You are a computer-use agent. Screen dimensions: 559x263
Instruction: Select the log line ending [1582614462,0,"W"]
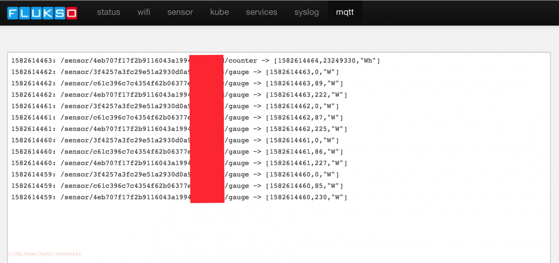(x=175, y=106)
